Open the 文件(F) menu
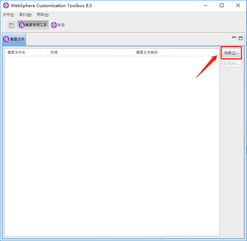The width and height of the screenshot is (247, 241). click(9, 15)
